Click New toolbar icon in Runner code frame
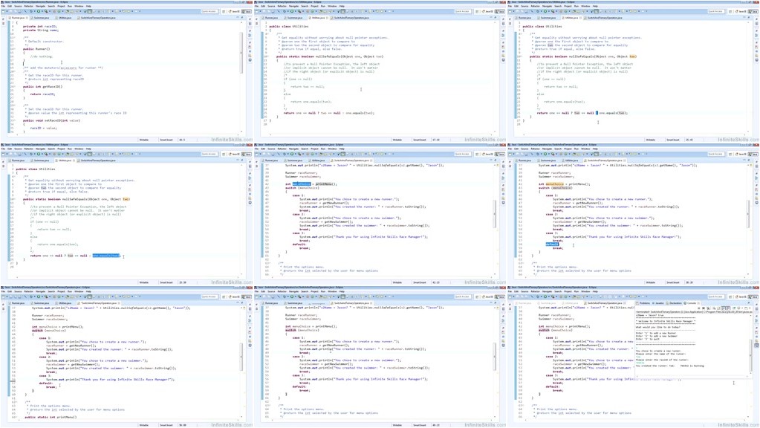Image resolution: width=760 pixels, height=428 pixels. coord(3,11)
